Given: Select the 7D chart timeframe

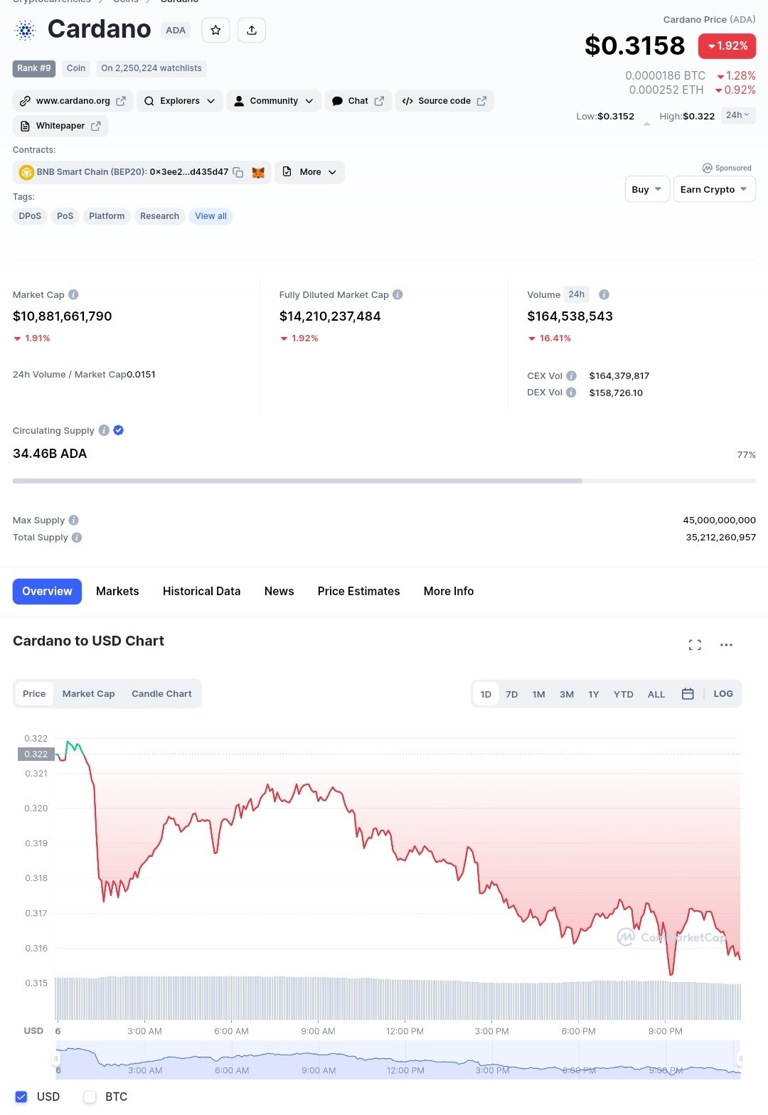Looking at the screenshot, I should click(x=511, y=694).
